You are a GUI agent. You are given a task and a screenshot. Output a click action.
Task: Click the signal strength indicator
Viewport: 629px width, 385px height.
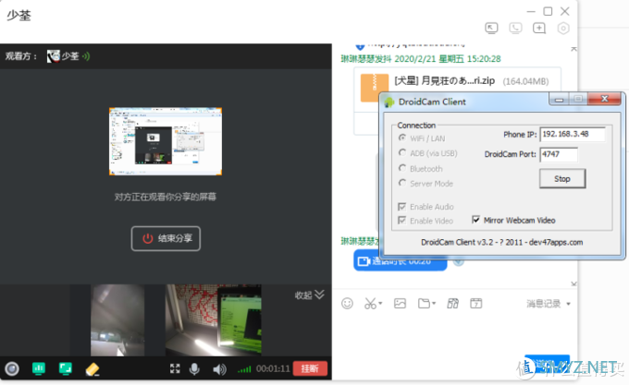[244, 369]
